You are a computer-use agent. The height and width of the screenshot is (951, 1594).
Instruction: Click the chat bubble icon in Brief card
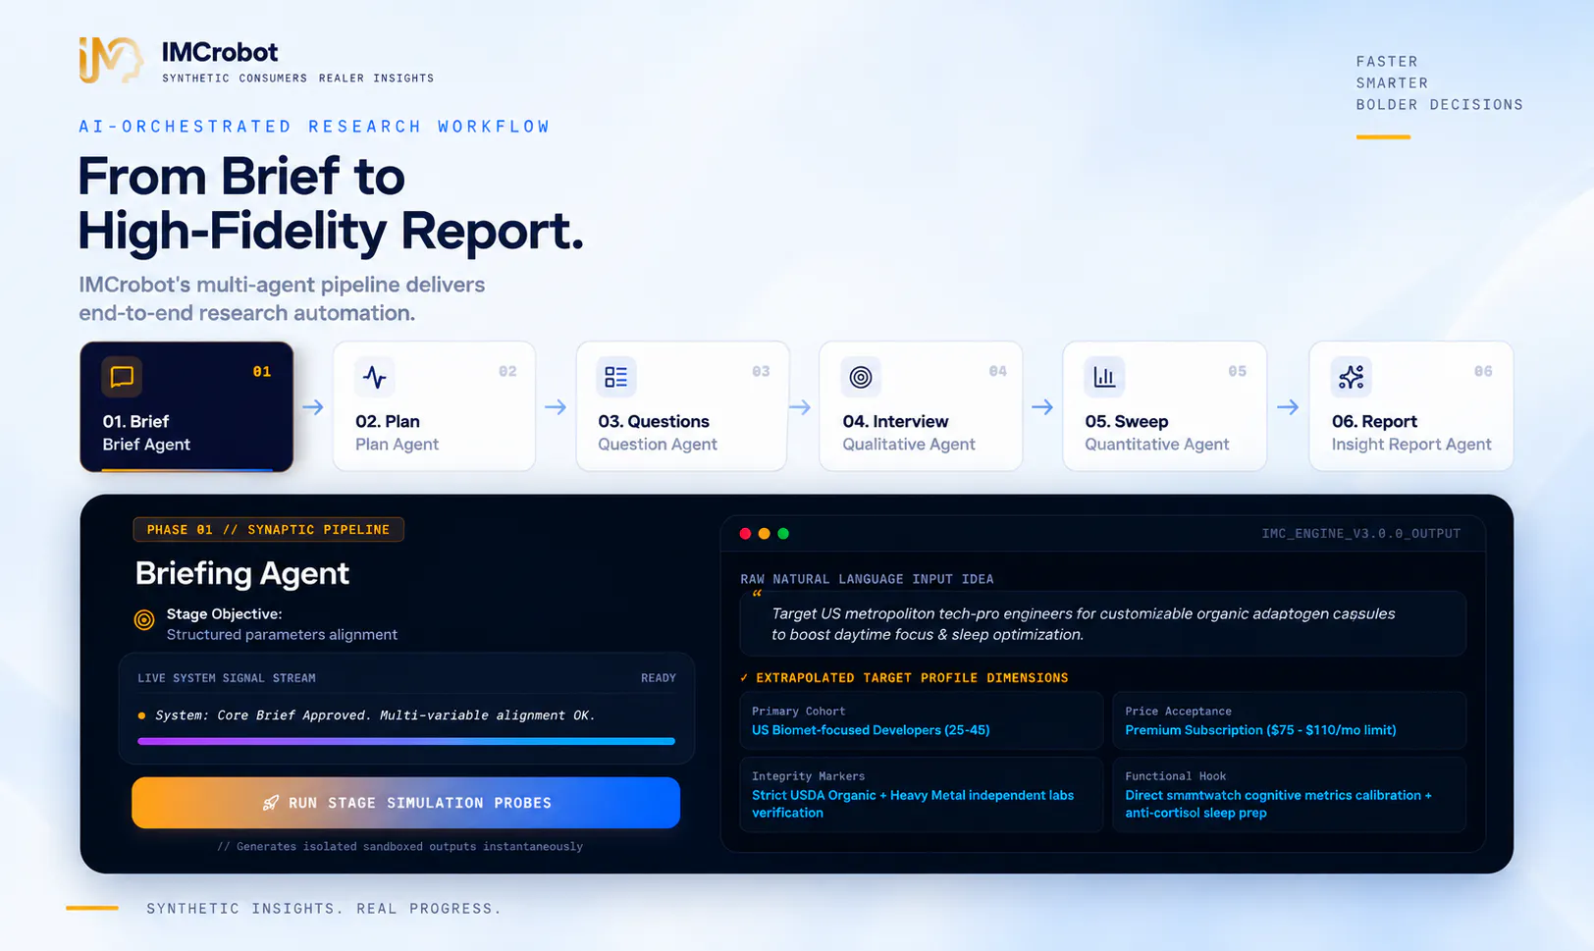click(122, 377)
